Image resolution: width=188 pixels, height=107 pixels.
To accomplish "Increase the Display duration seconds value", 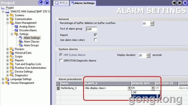I will click(148, 54).
